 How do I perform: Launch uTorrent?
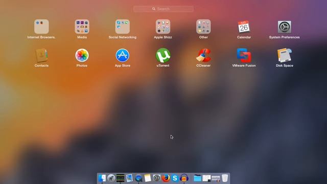pyautogui.click(x=163, y=55)
